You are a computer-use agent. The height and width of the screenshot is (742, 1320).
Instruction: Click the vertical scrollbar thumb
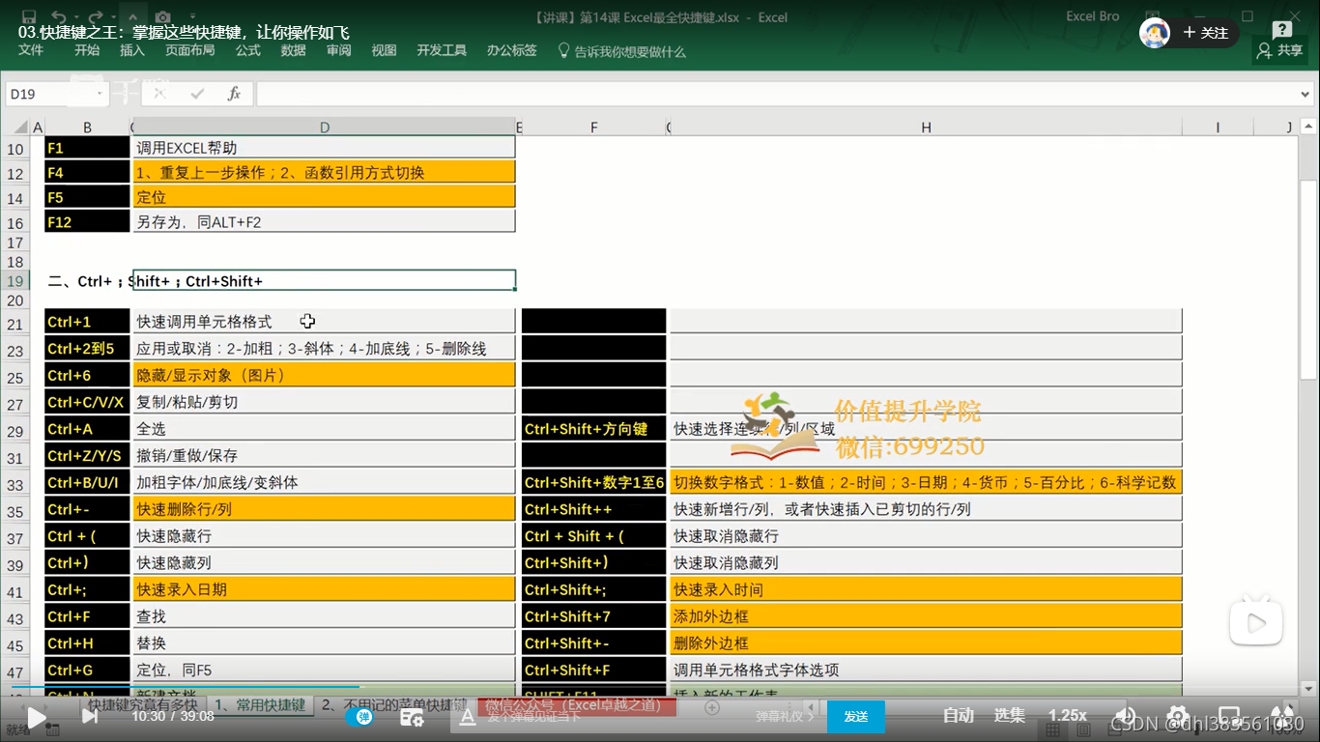point(1308,279)
